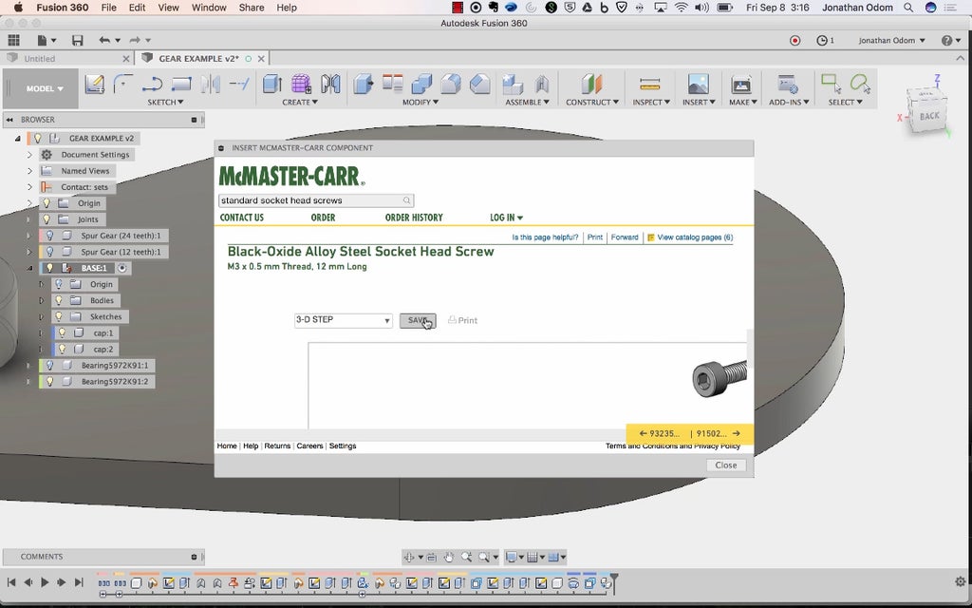Toggle visibility bulb for Spur Gear (12 teeth):1

coord(49,252)
